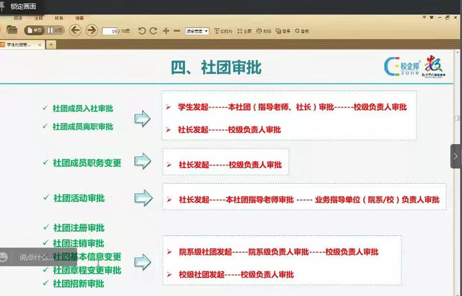Click the 查找 search button
Viewport: 462px width, 296px height.
coord(303,31)
